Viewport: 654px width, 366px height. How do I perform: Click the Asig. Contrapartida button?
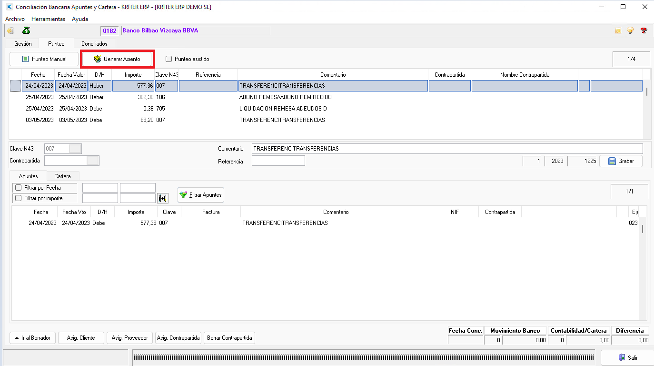click(178, 338)
